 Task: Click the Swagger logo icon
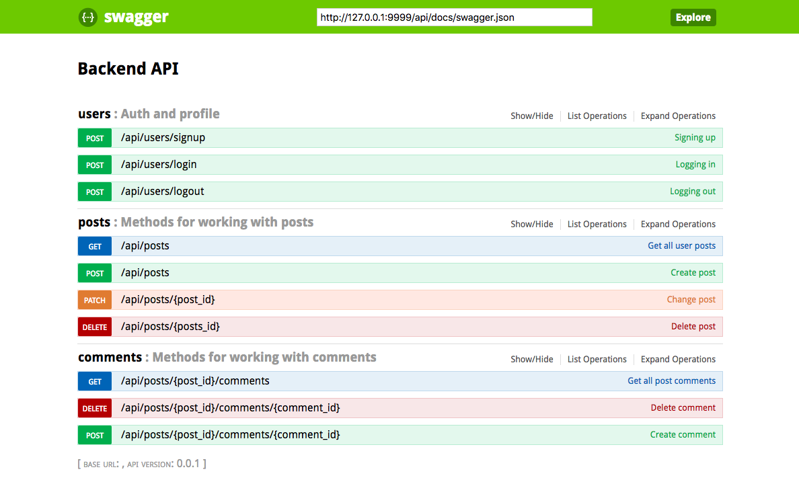click(x=87, y=17)
